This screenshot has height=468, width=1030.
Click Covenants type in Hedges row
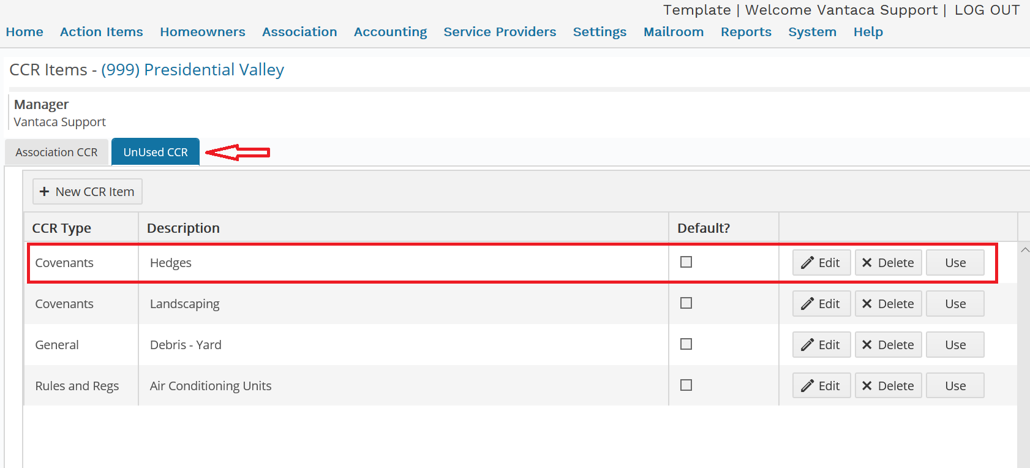[64, 263]
